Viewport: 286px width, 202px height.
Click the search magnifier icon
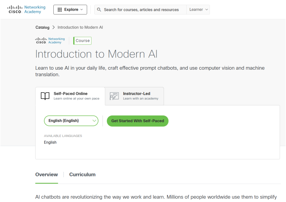(x=99, y=10)
